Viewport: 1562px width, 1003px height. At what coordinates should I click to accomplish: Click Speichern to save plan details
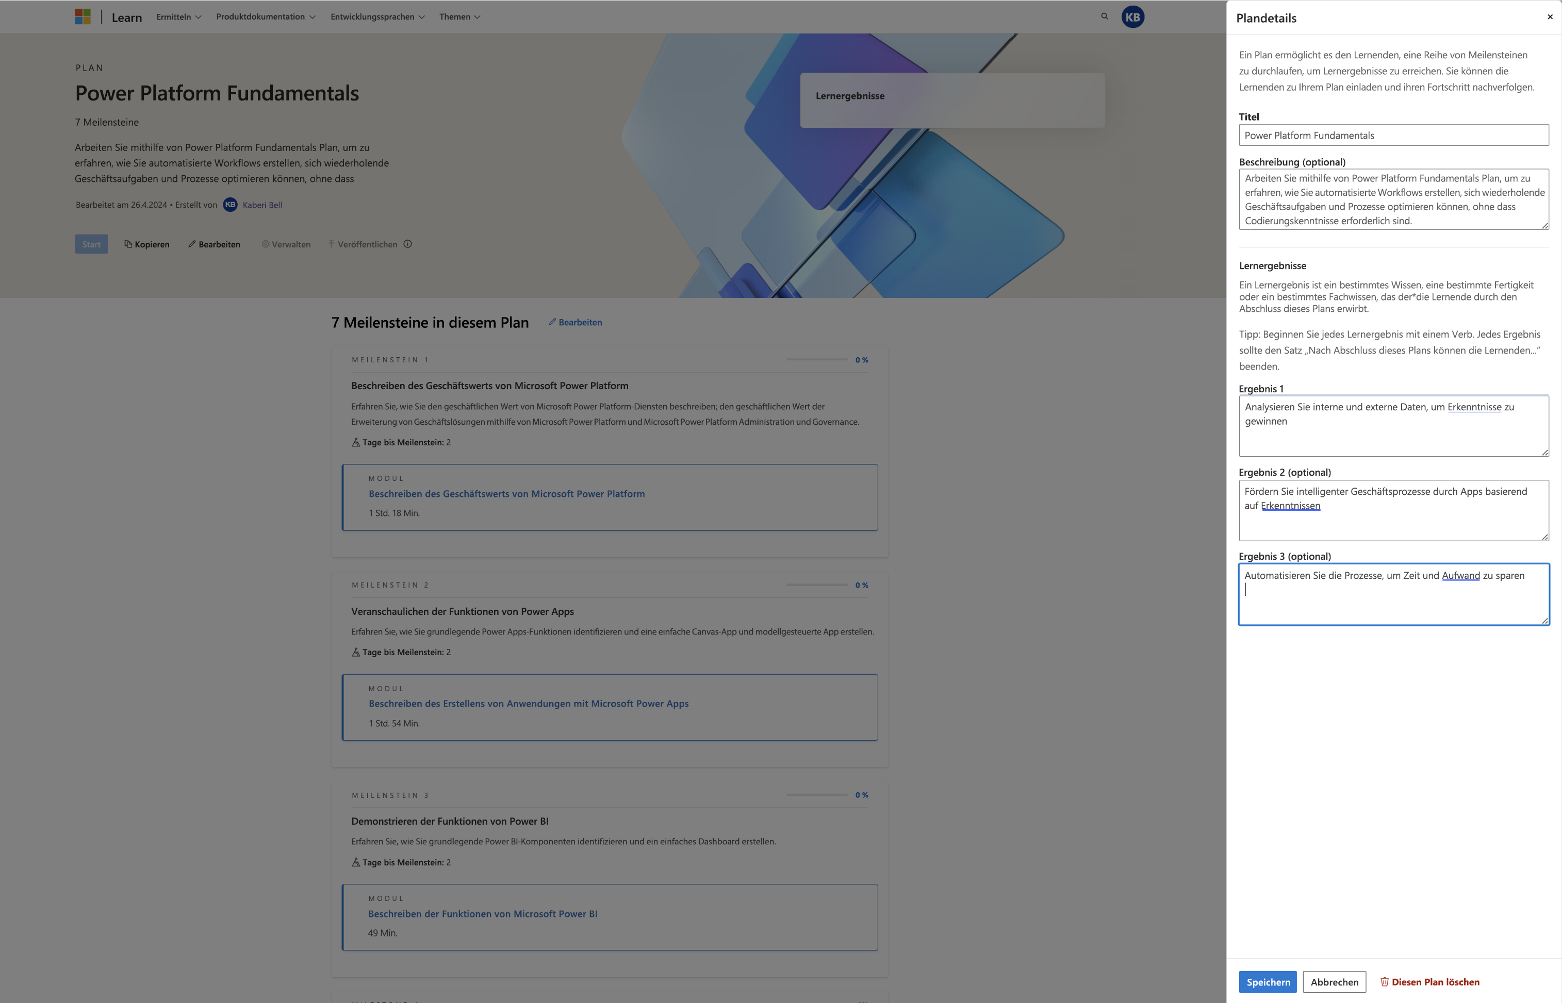[1267, 981]
